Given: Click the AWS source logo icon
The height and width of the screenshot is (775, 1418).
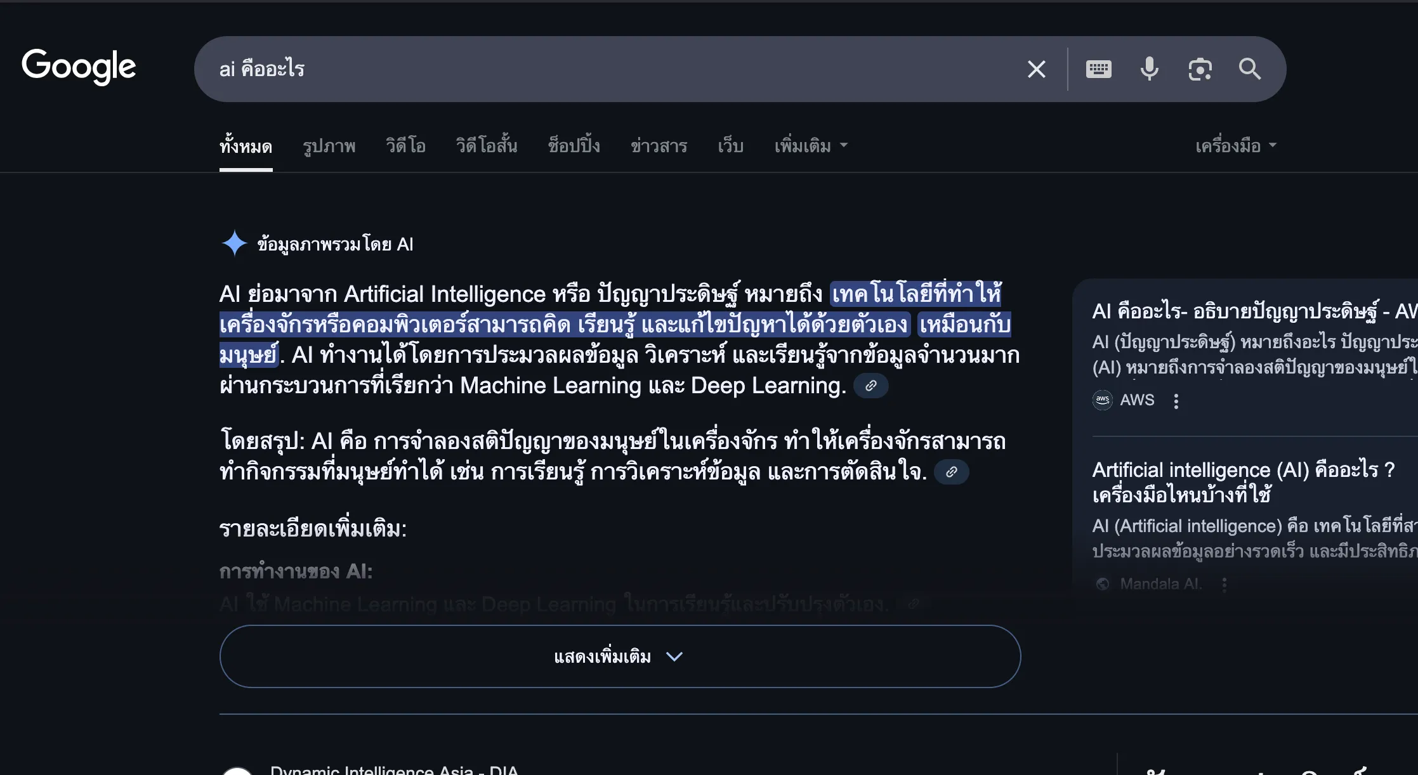Looking at the screenshot, I should [1103, 400].
